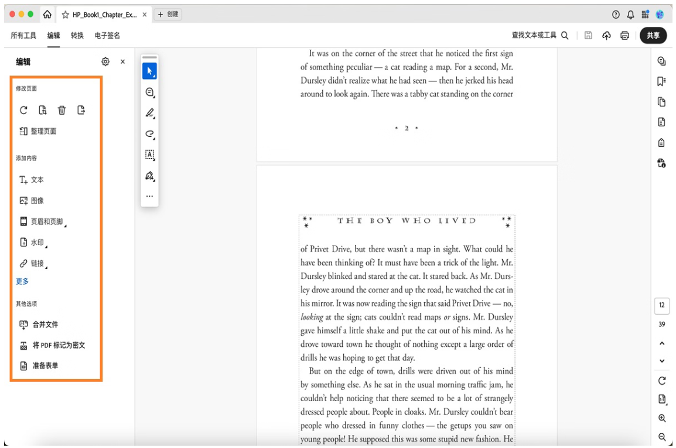Switch to the 转换 tab
The image size is (676, 448).
click(76, 35)
